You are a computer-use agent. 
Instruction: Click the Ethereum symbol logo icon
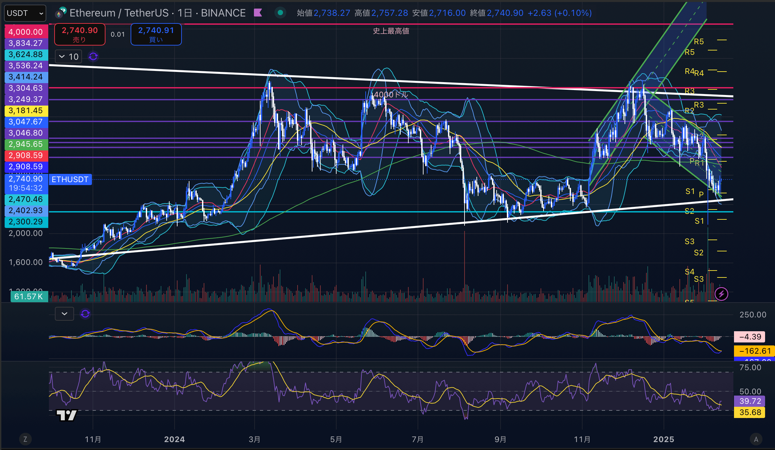pyautogui.click(x=61, y=13)
